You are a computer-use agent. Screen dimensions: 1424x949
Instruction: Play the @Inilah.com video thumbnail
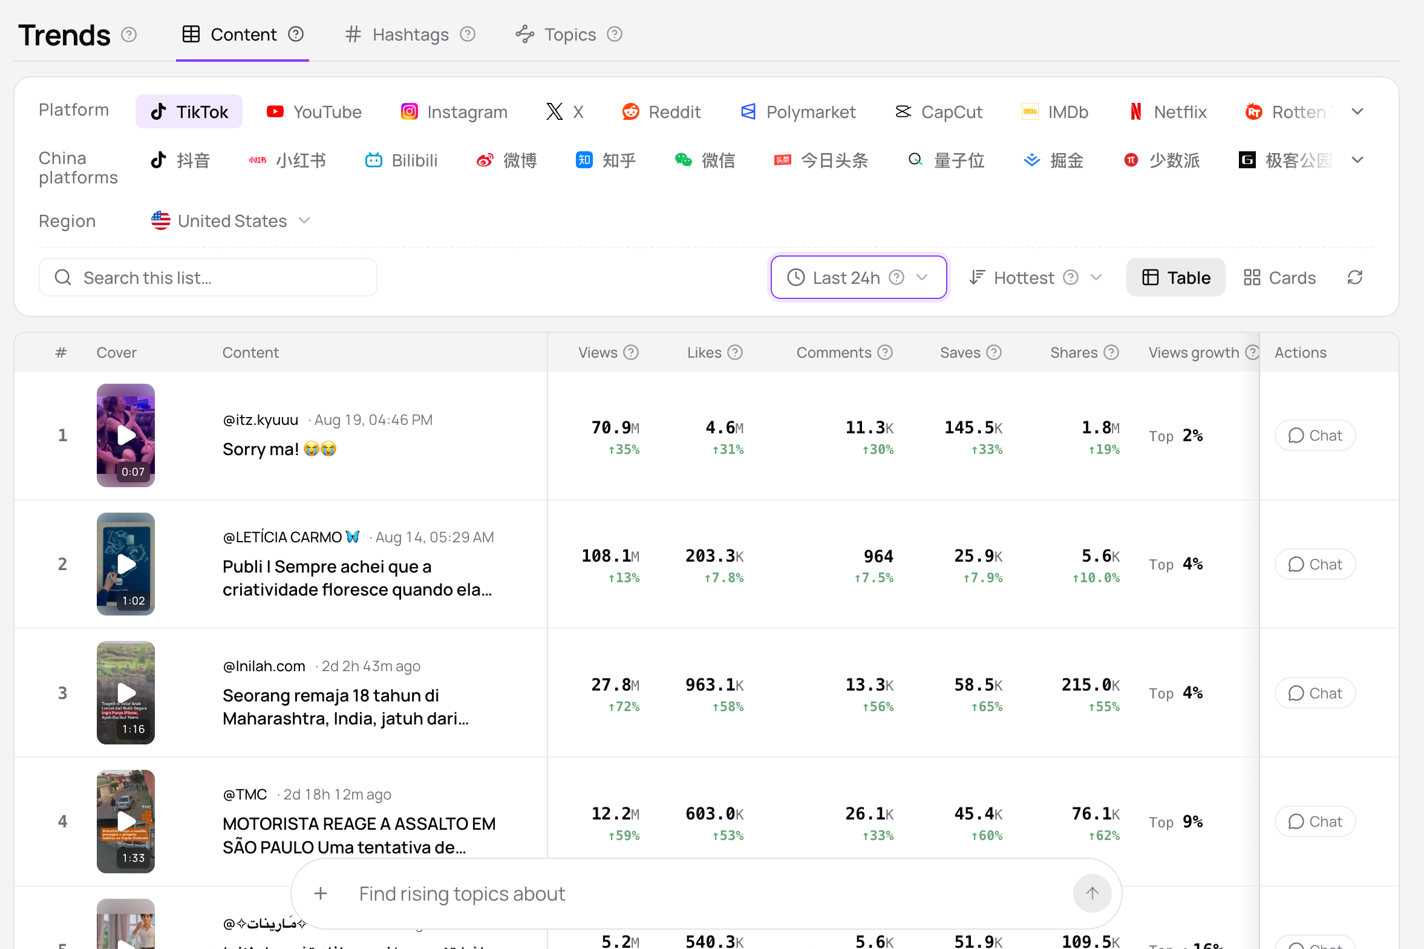pos(126,694)
